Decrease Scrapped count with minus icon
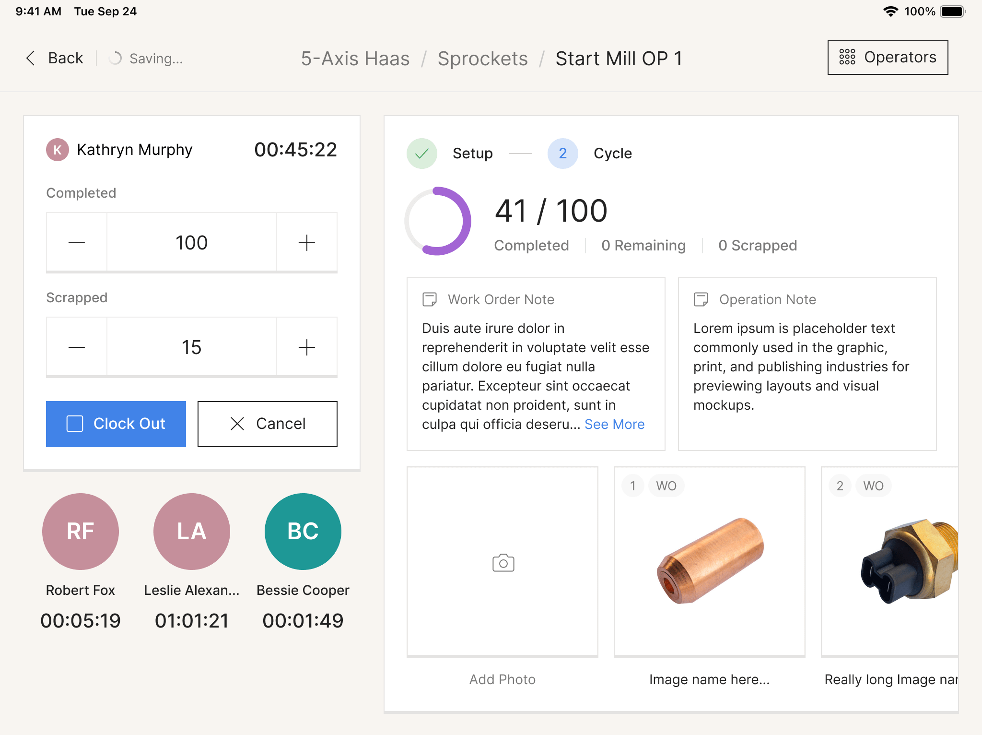The image size is (982, 735). point(77,347)
